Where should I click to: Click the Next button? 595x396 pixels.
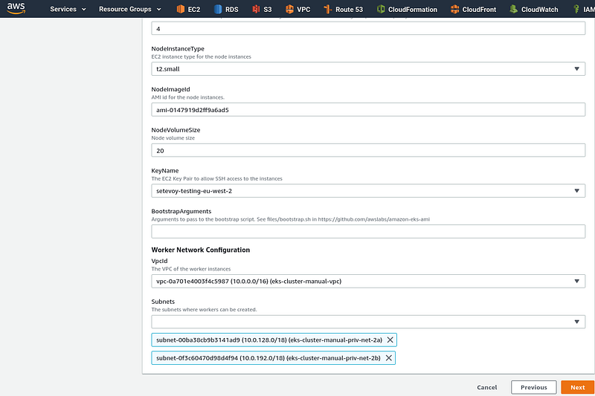tap(578, 387)
